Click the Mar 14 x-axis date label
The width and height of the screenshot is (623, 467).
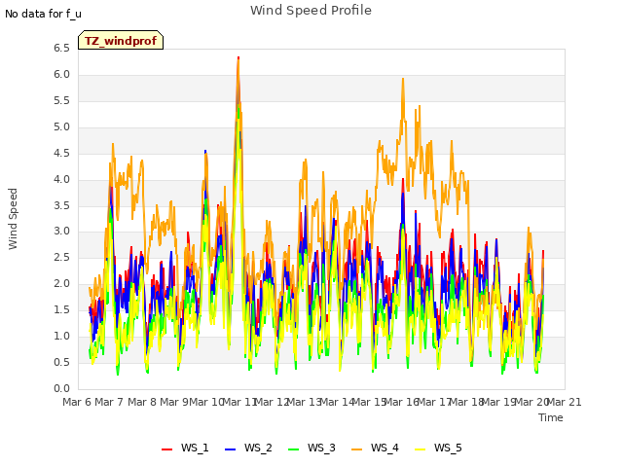coord(337,402)
